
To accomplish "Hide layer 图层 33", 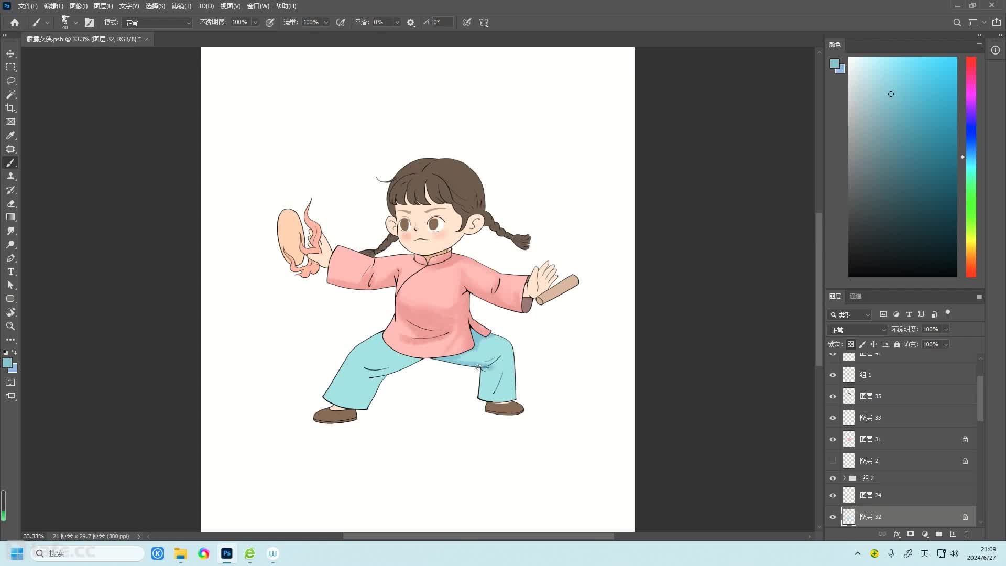I will 833,418.
